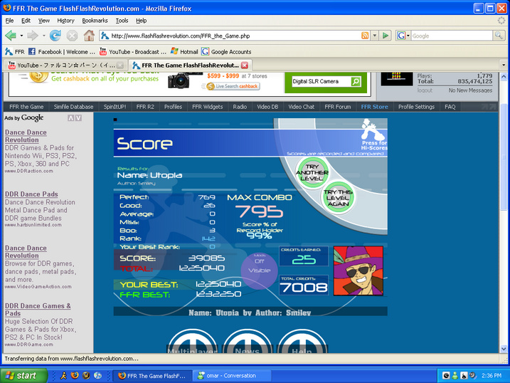Click the search magnifier icon
Image resolution: width=510 pixels, height=383 pixels.
point(499,36)
